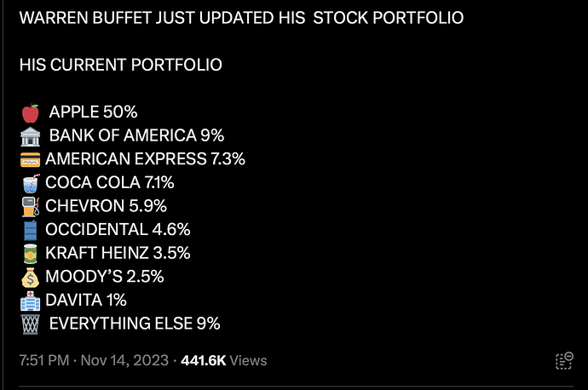Click the red apple emoji
This screenshot has width=588, height=390.
(31, 113)
